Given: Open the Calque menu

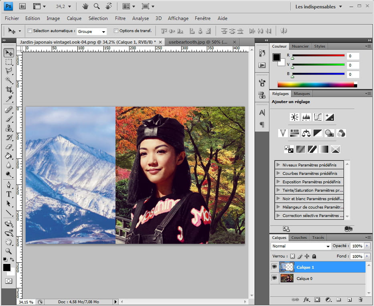Looking at the screenshot, I should (x=74, y=18).
